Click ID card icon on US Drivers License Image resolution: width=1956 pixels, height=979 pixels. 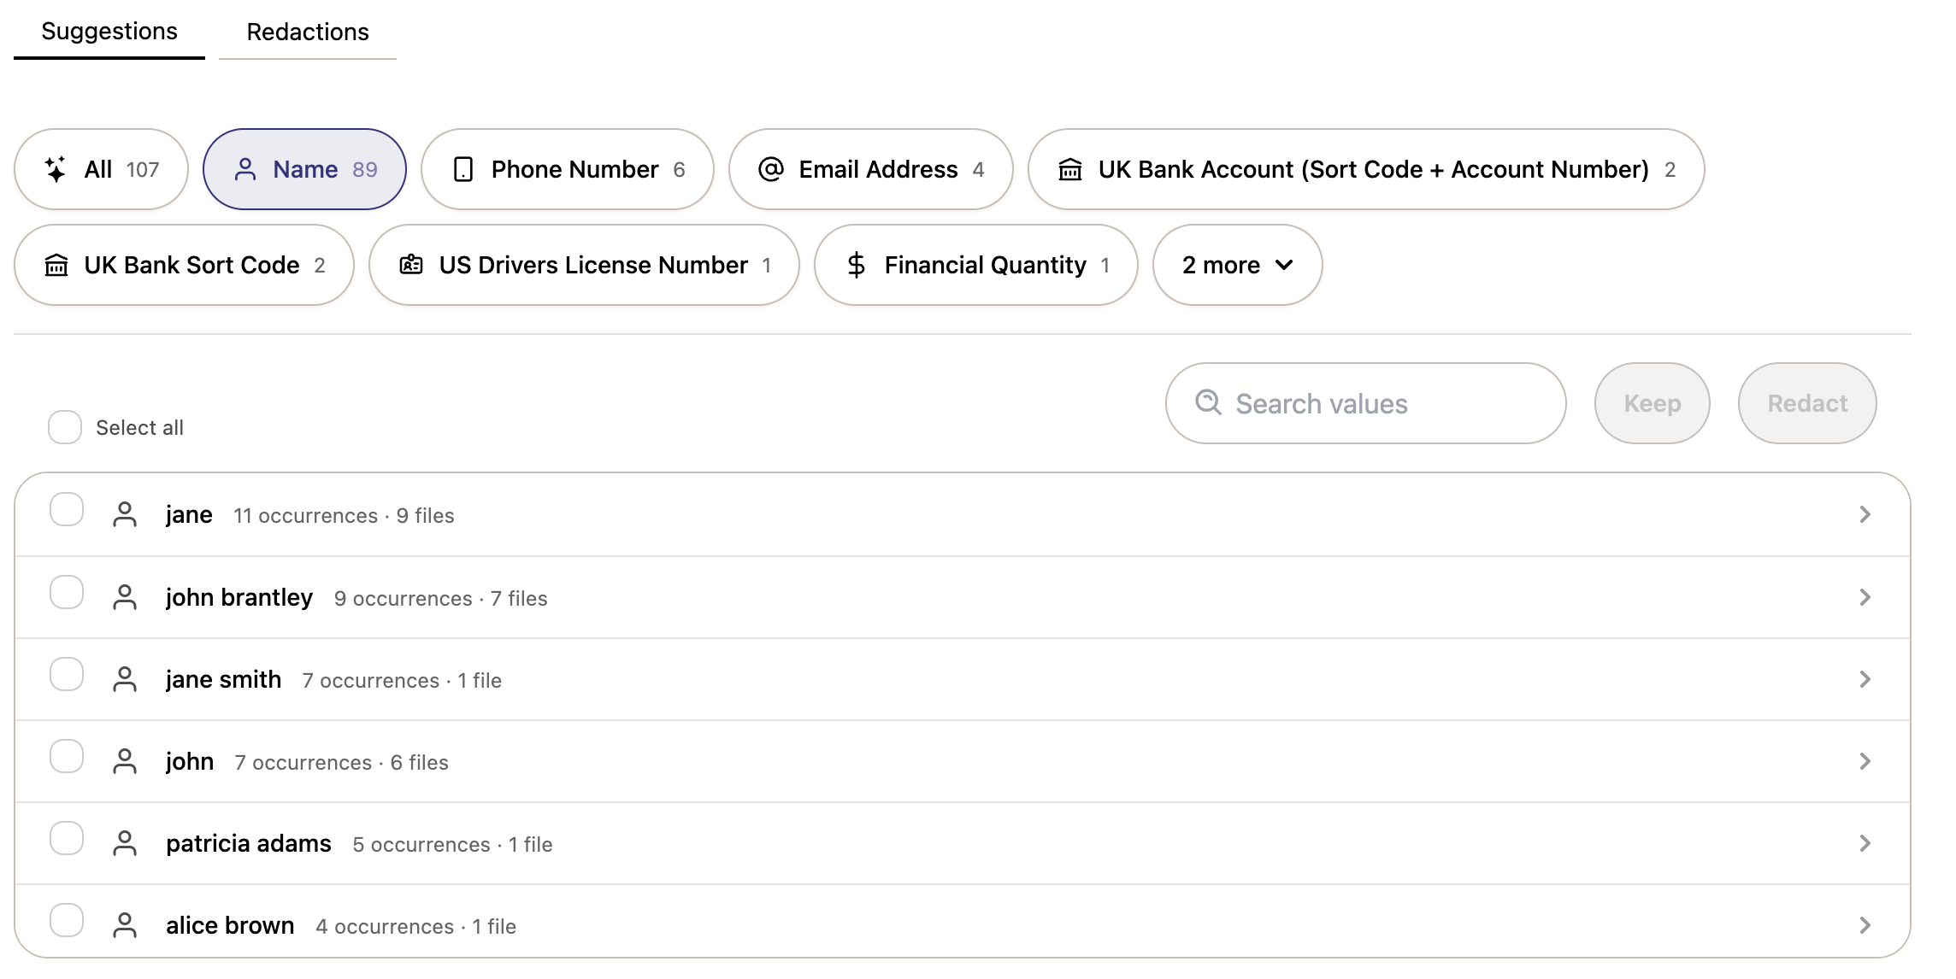(x=411, y=265)
